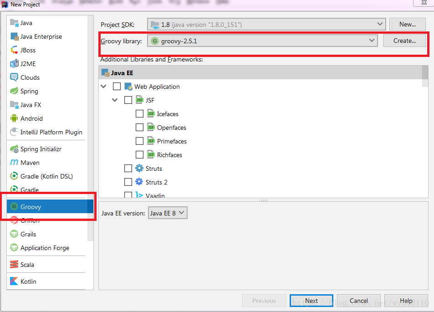Click the project types list scrollbar

tap(91, 128)
